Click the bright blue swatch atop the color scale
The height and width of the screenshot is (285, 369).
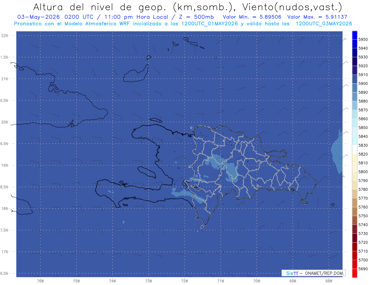(355, 35)
